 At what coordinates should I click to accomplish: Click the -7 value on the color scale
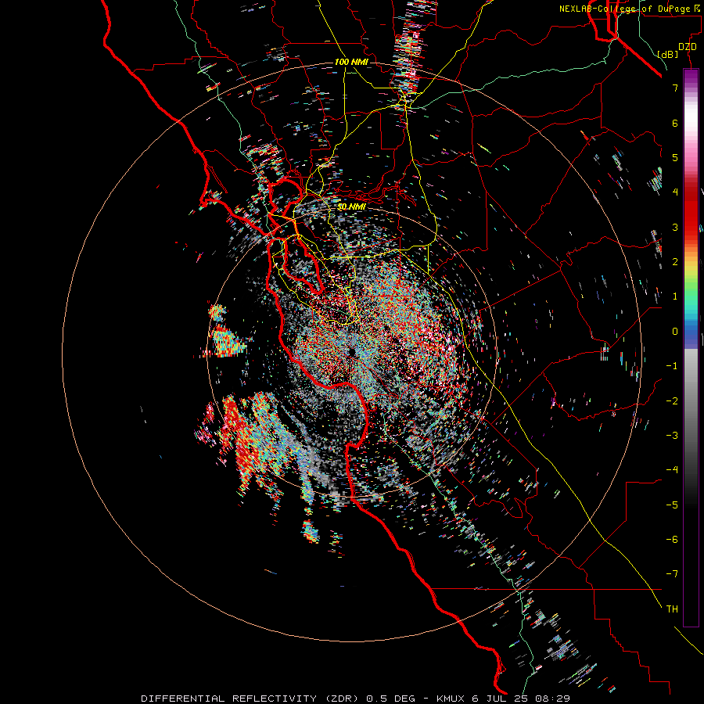point(672,574)
